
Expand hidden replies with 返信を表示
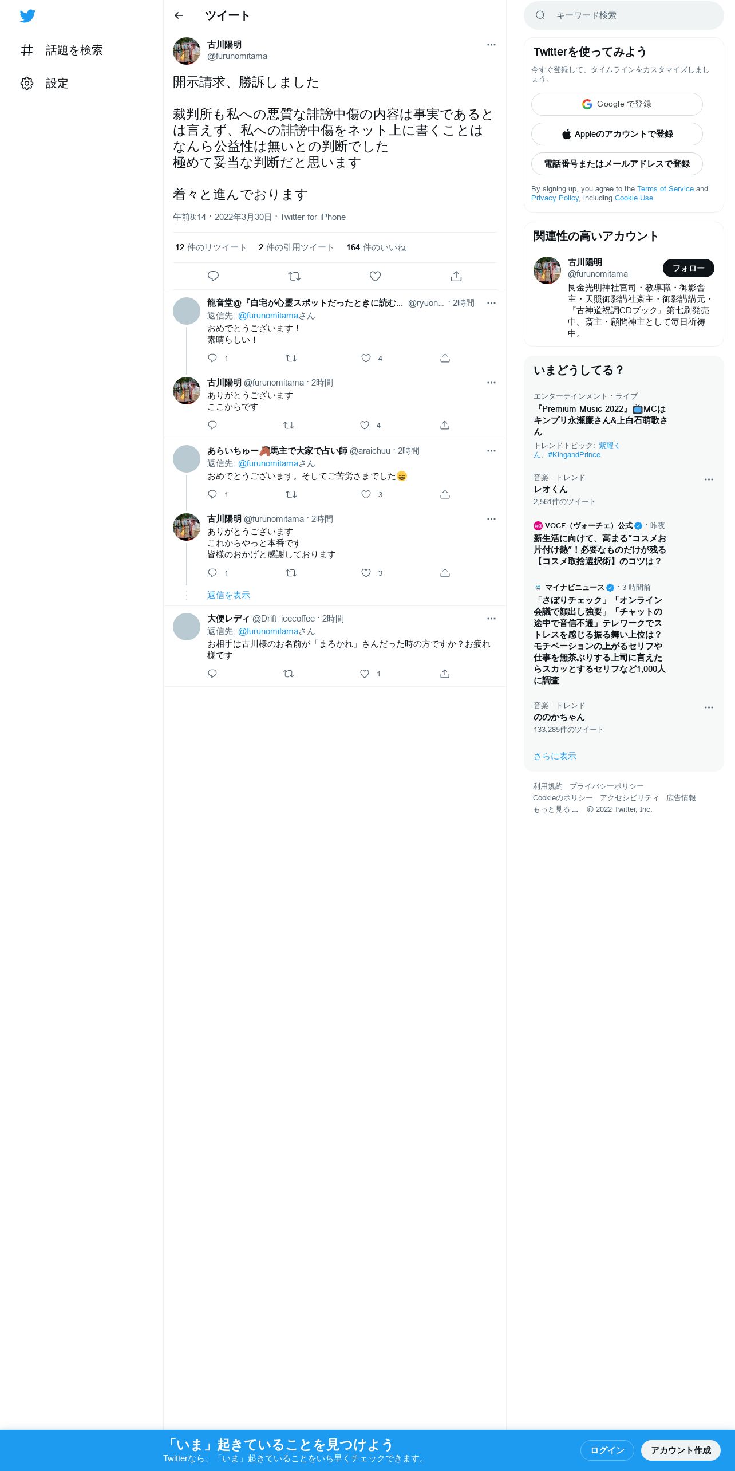pos(228,595)
